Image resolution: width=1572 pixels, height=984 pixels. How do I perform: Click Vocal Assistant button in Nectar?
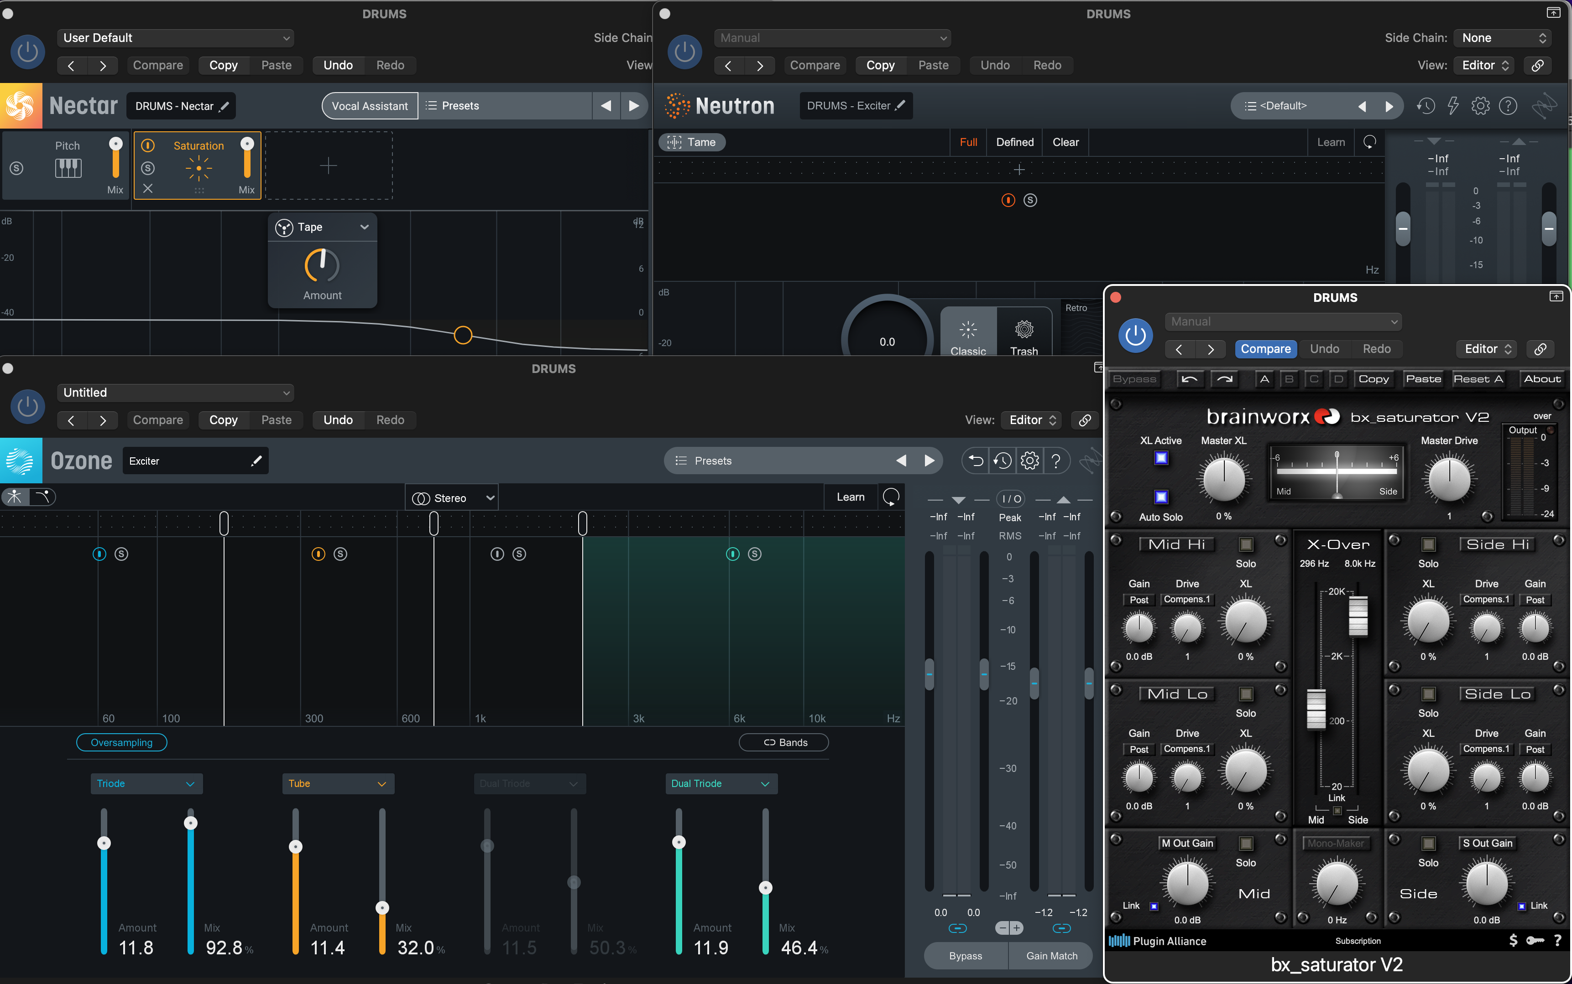pos(369,106)
